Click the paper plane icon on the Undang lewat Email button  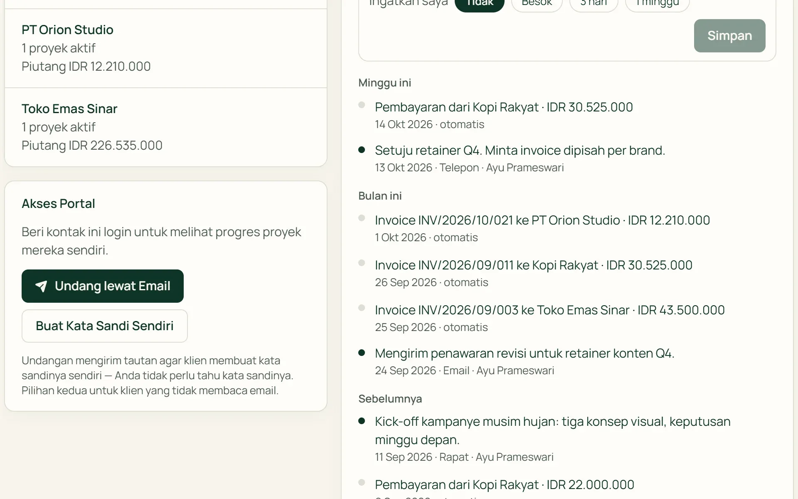pyautogui.click(x=41, y=286)
